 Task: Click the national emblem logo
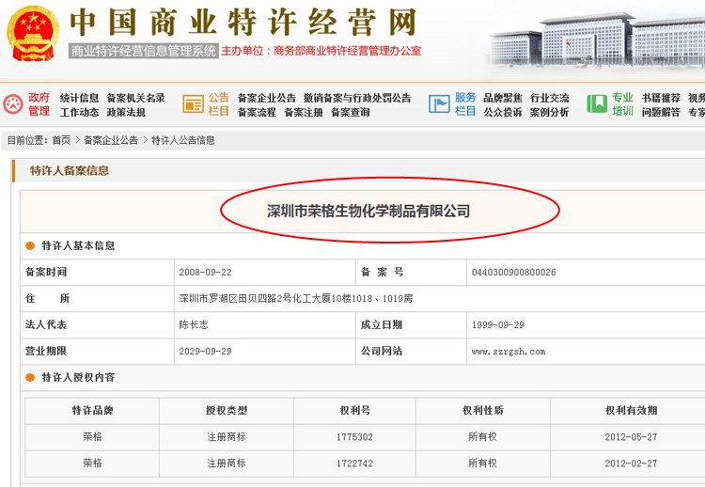(x=32, y=37)
